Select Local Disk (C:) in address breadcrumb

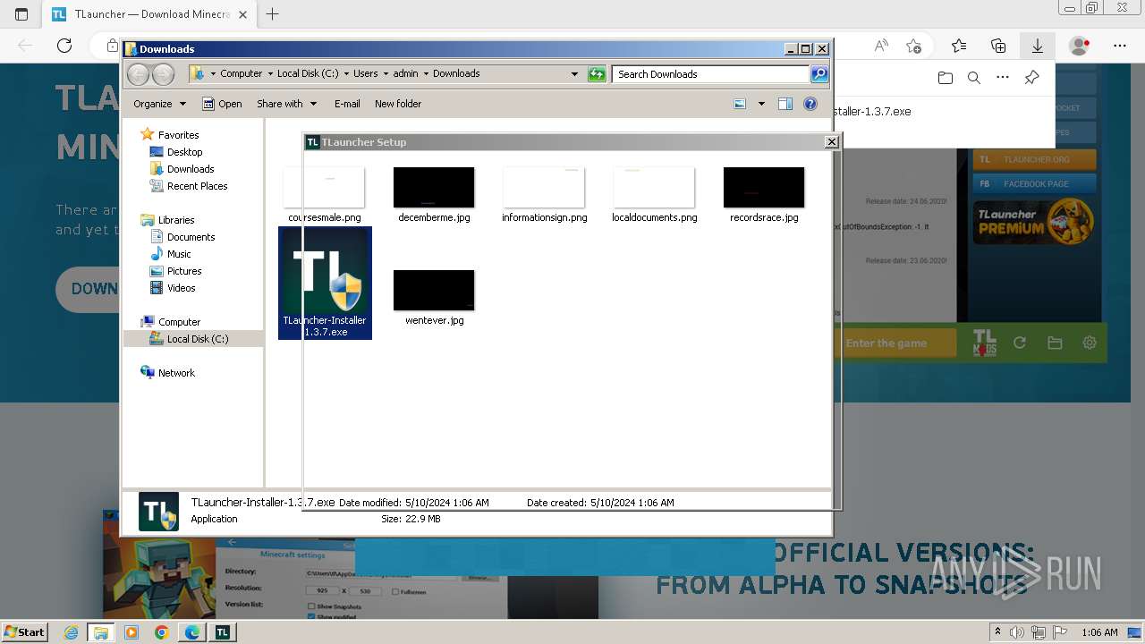[308, 74]
